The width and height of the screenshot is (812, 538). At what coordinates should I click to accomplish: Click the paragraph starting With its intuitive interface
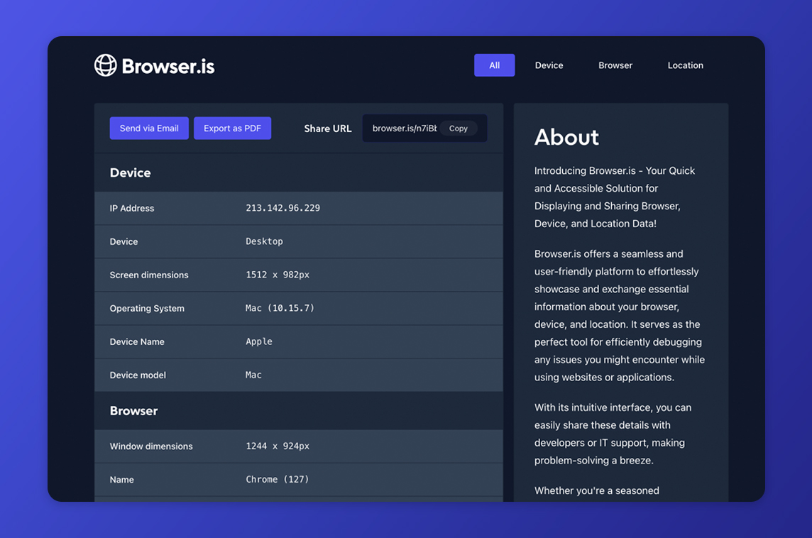pyautogui.click(x=613, y=434)
